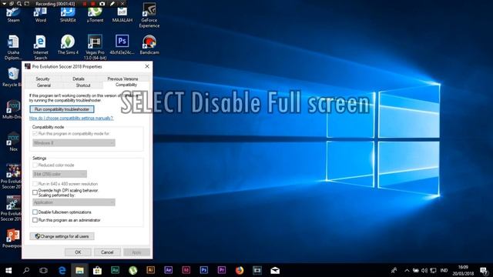Open Pro Evolution Soccer shortcut with player image
Viewport: 493px width, 277px height.
(12, 176)
